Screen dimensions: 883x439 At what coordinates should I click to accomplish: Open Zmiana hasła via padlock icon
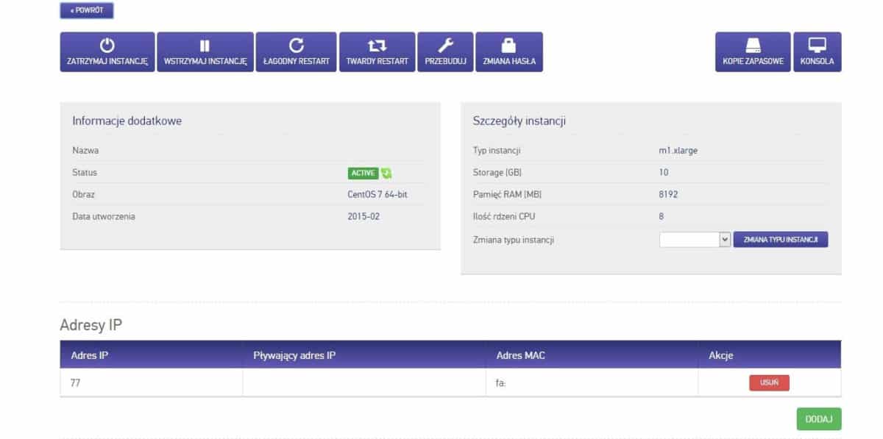[x=509, y=46]
